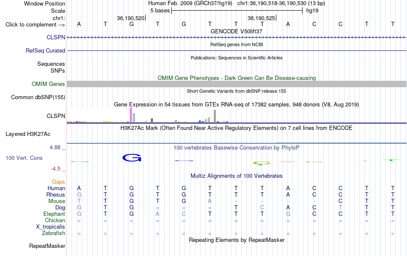Open Multiz Alignments of 100 Vertebrates title
This screenshot has height=256, width=407.
pos(236,176)
